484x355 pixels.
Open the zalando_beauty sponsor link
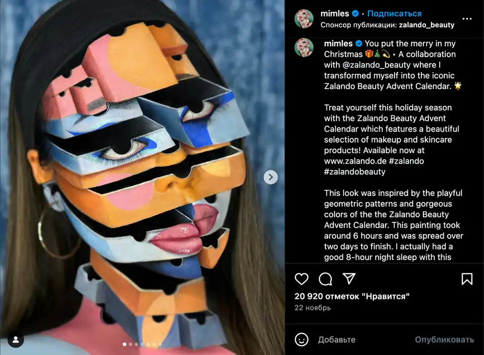pos(426,25)
